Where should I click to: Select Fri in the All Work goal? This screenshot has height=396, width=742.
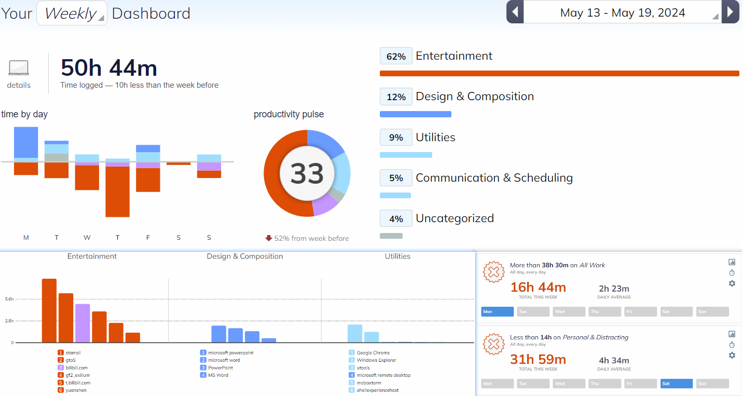point(640,312)
